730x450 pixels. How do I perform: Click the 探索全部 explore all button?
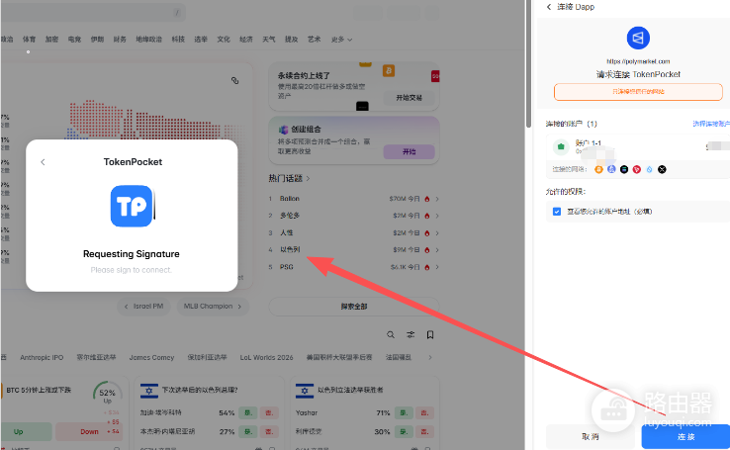coord(354,307)
